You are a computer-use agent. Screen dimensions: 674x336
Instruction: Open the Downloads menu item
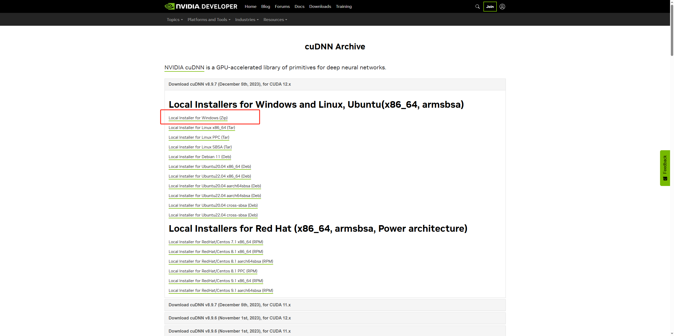pyautogui.click(x=320, y=7)
